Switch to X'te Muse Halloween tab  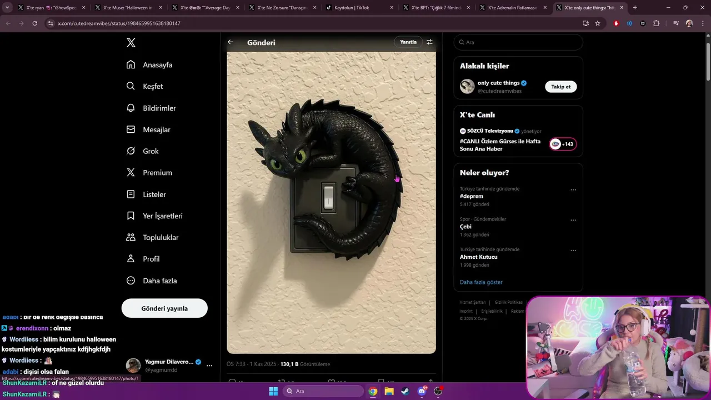[128, 8]
